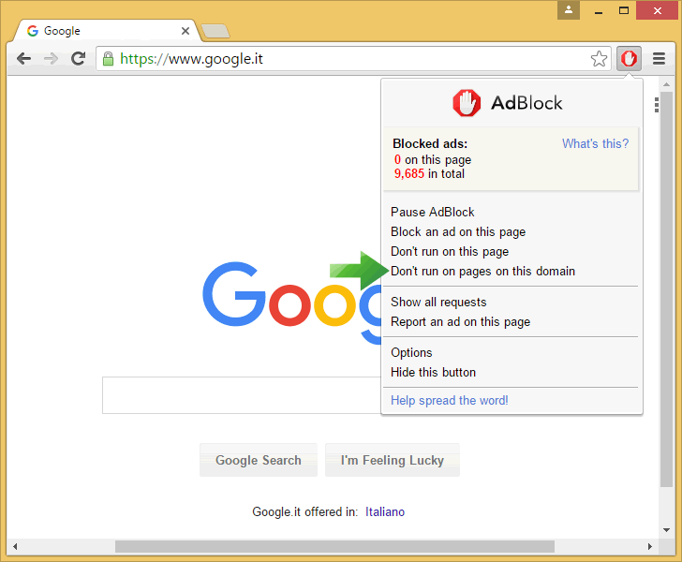Click the vertical scrollbar down arrow

click(x=666, y=530)
